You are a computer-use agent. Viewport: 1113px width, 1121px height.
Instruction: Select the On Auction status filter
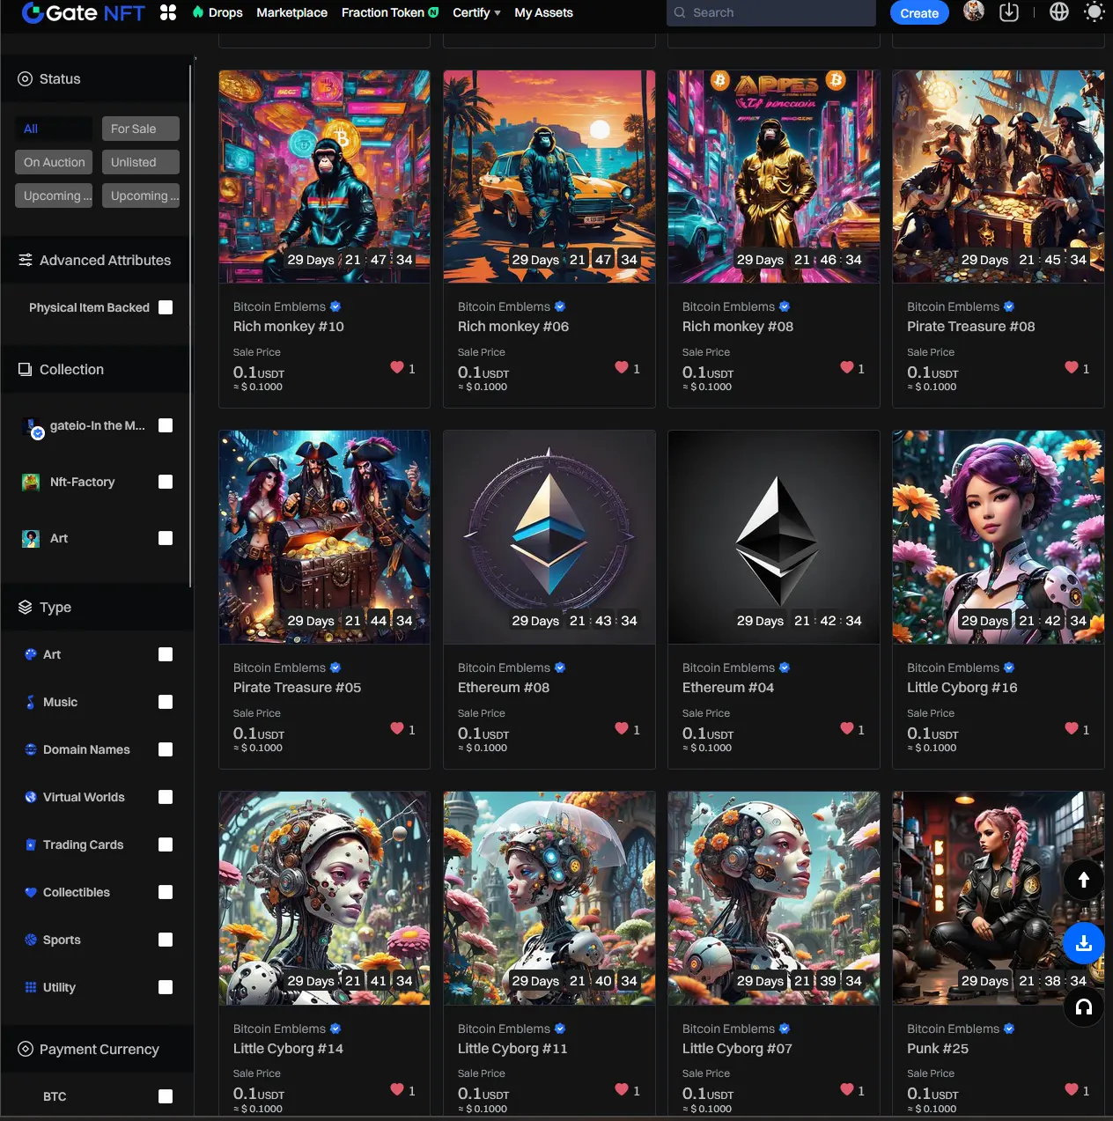(x=54, y=162)
